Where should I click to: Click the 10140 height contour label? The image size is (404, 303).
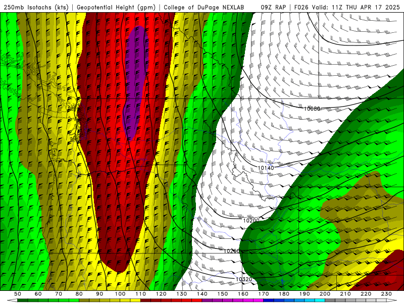pos(266,168)
